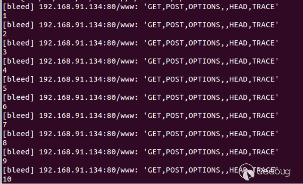The image size is (303, 184).
Task: Click the [bleed] tag above counter 1
Action: [18, 7]
